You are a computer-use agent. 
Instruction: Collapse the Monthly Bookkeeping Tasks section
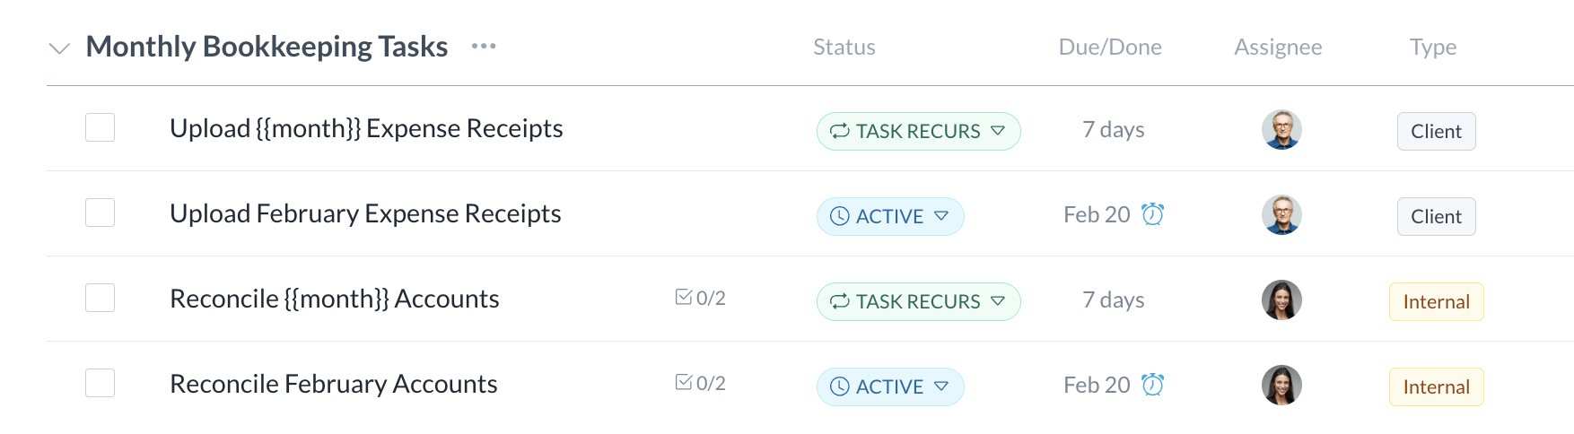click(x=59, y=48)
